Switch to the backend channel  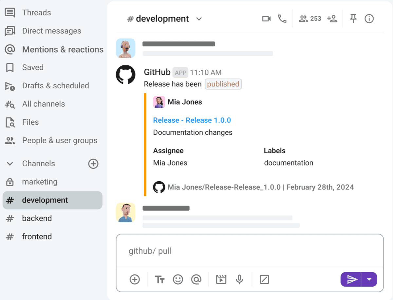tap(37, 218)
